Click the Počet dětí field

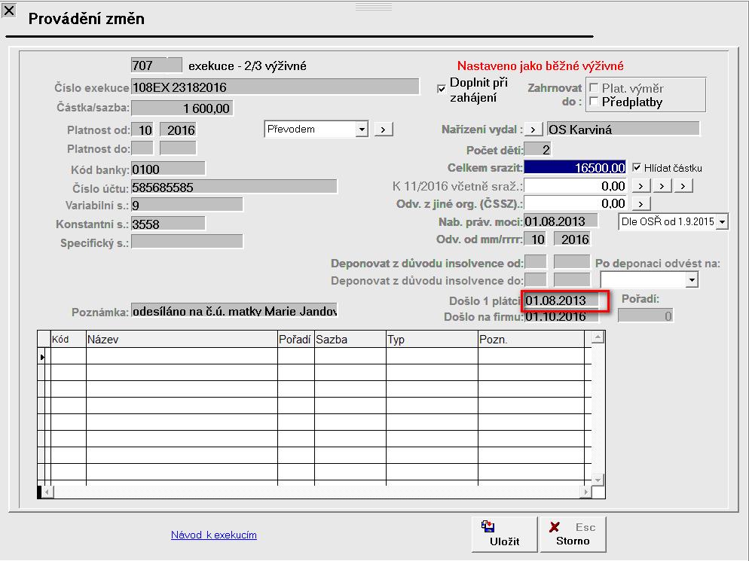click(x=538, y=149)
